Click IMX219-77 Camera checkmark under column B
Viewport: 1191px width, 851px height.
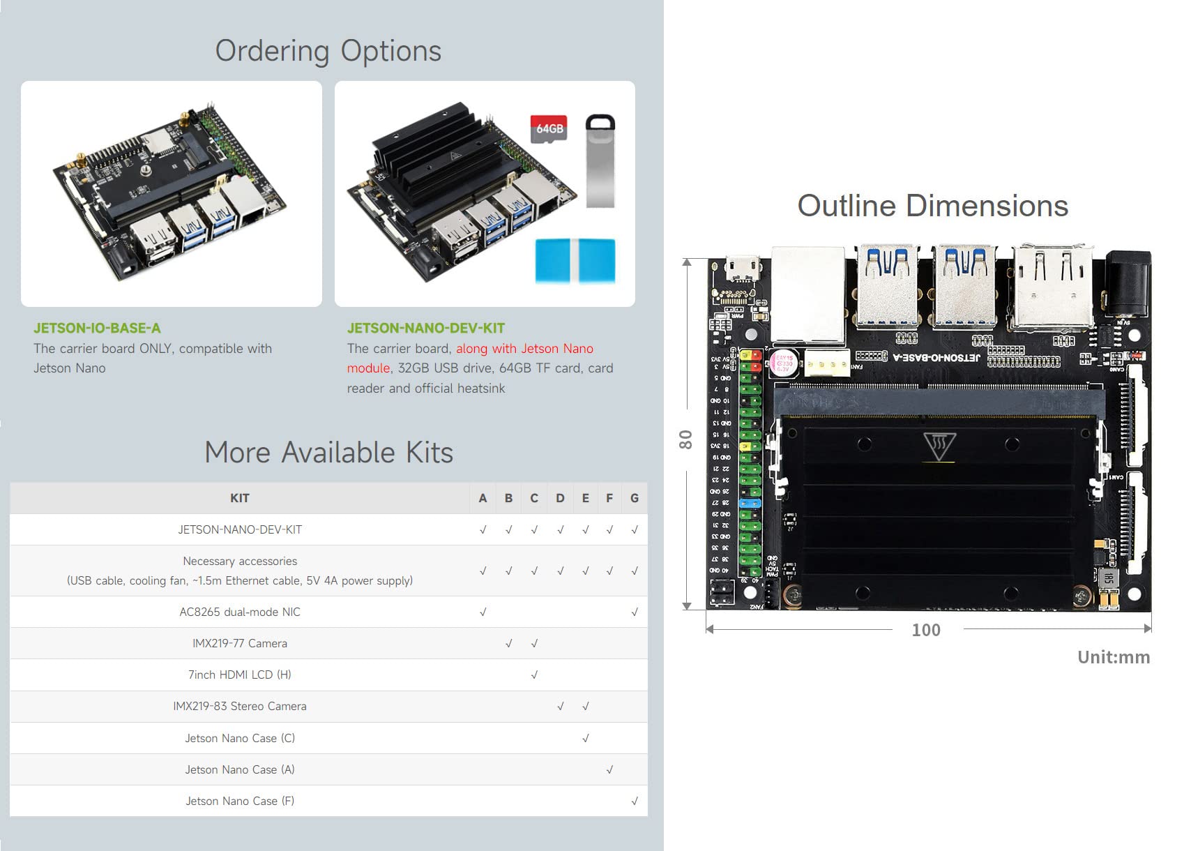[508, 643]
